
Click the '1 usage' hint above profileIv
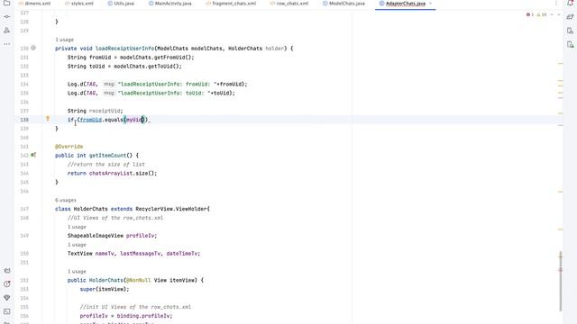pyautogui.click(x=77, y=227)
